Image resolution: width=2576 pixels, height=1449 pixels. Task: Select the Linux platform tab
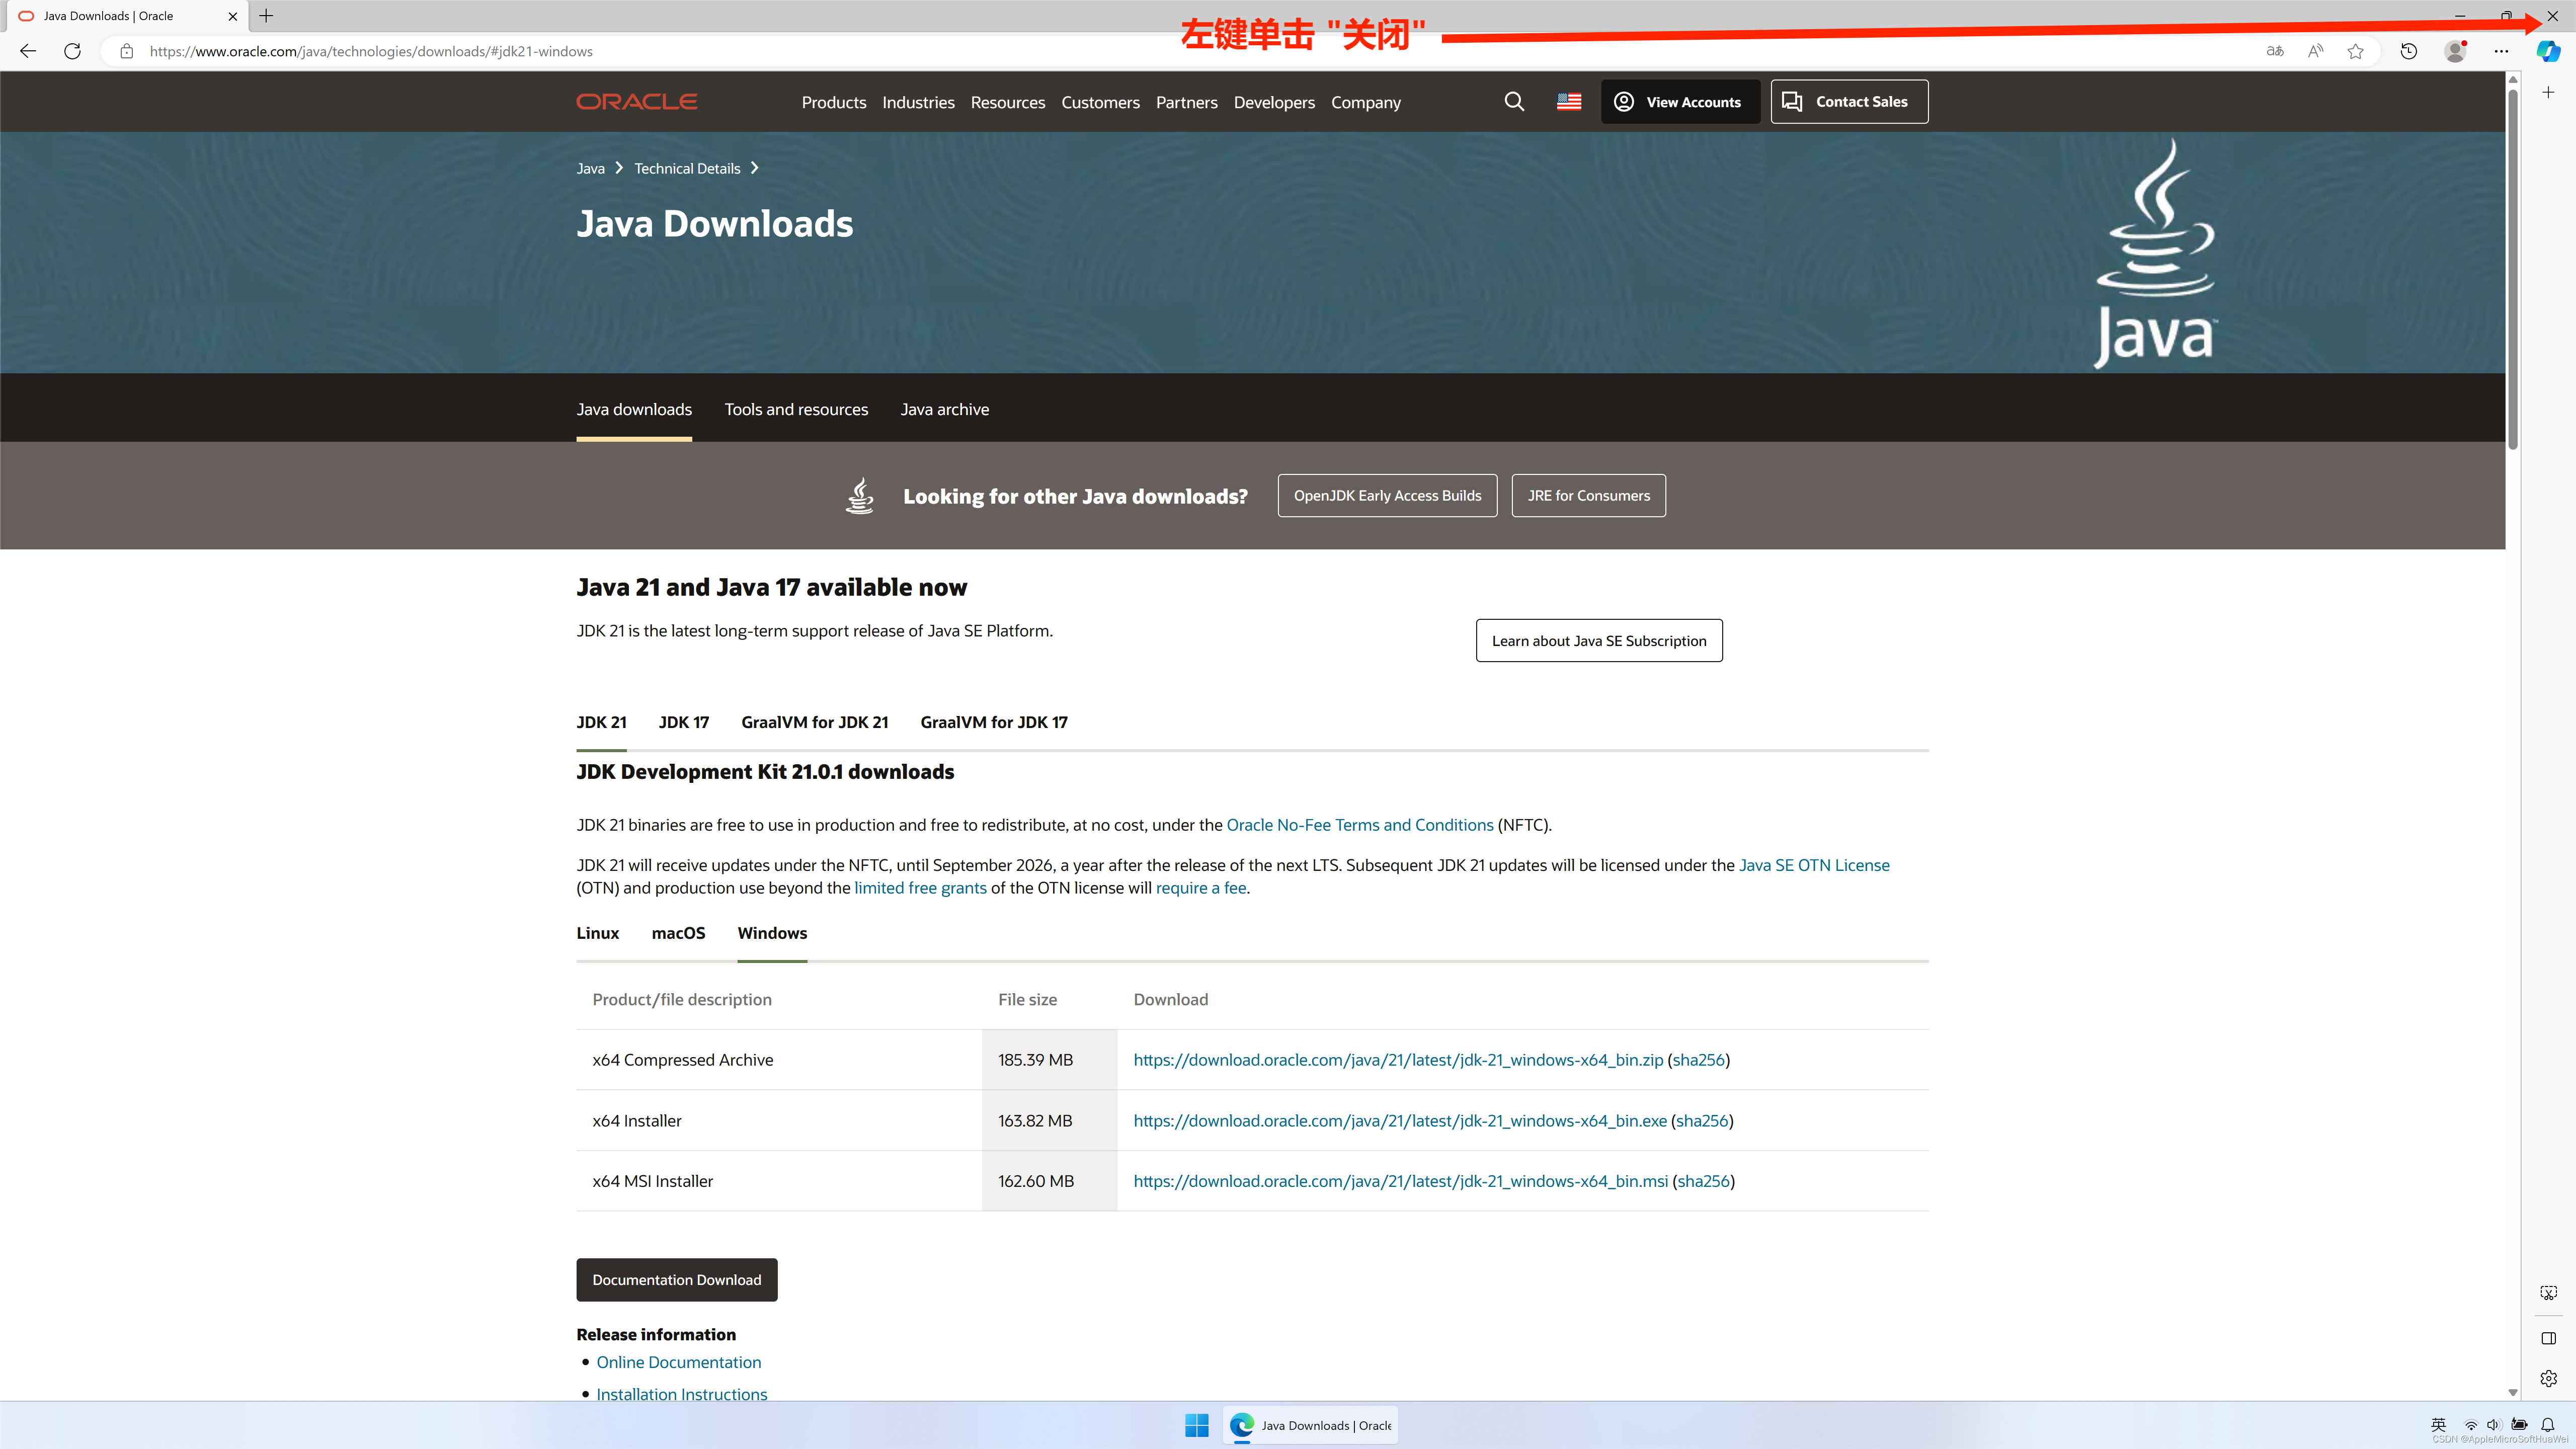pyautogui.click(x=597, y=933)
